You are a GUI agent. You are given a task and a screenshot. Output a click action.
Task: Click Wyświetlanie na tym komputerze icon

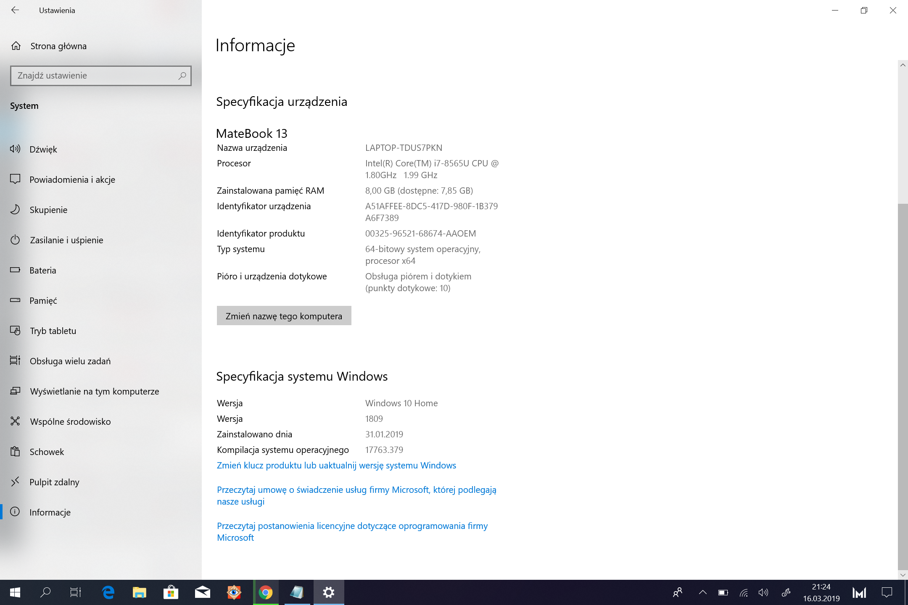(x=15, y=391)
